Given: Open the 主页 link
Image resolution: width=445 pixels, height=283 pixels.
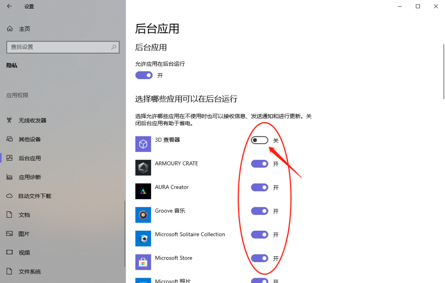Looking at the screenshot, I should coord(25,28).
